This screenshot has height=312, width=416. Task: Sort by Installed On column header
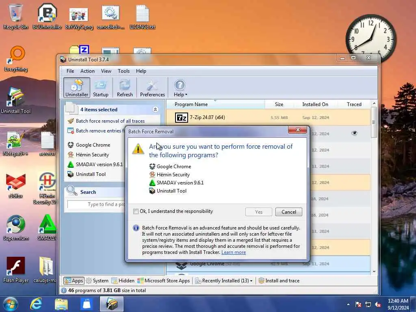tap(315, 104)
